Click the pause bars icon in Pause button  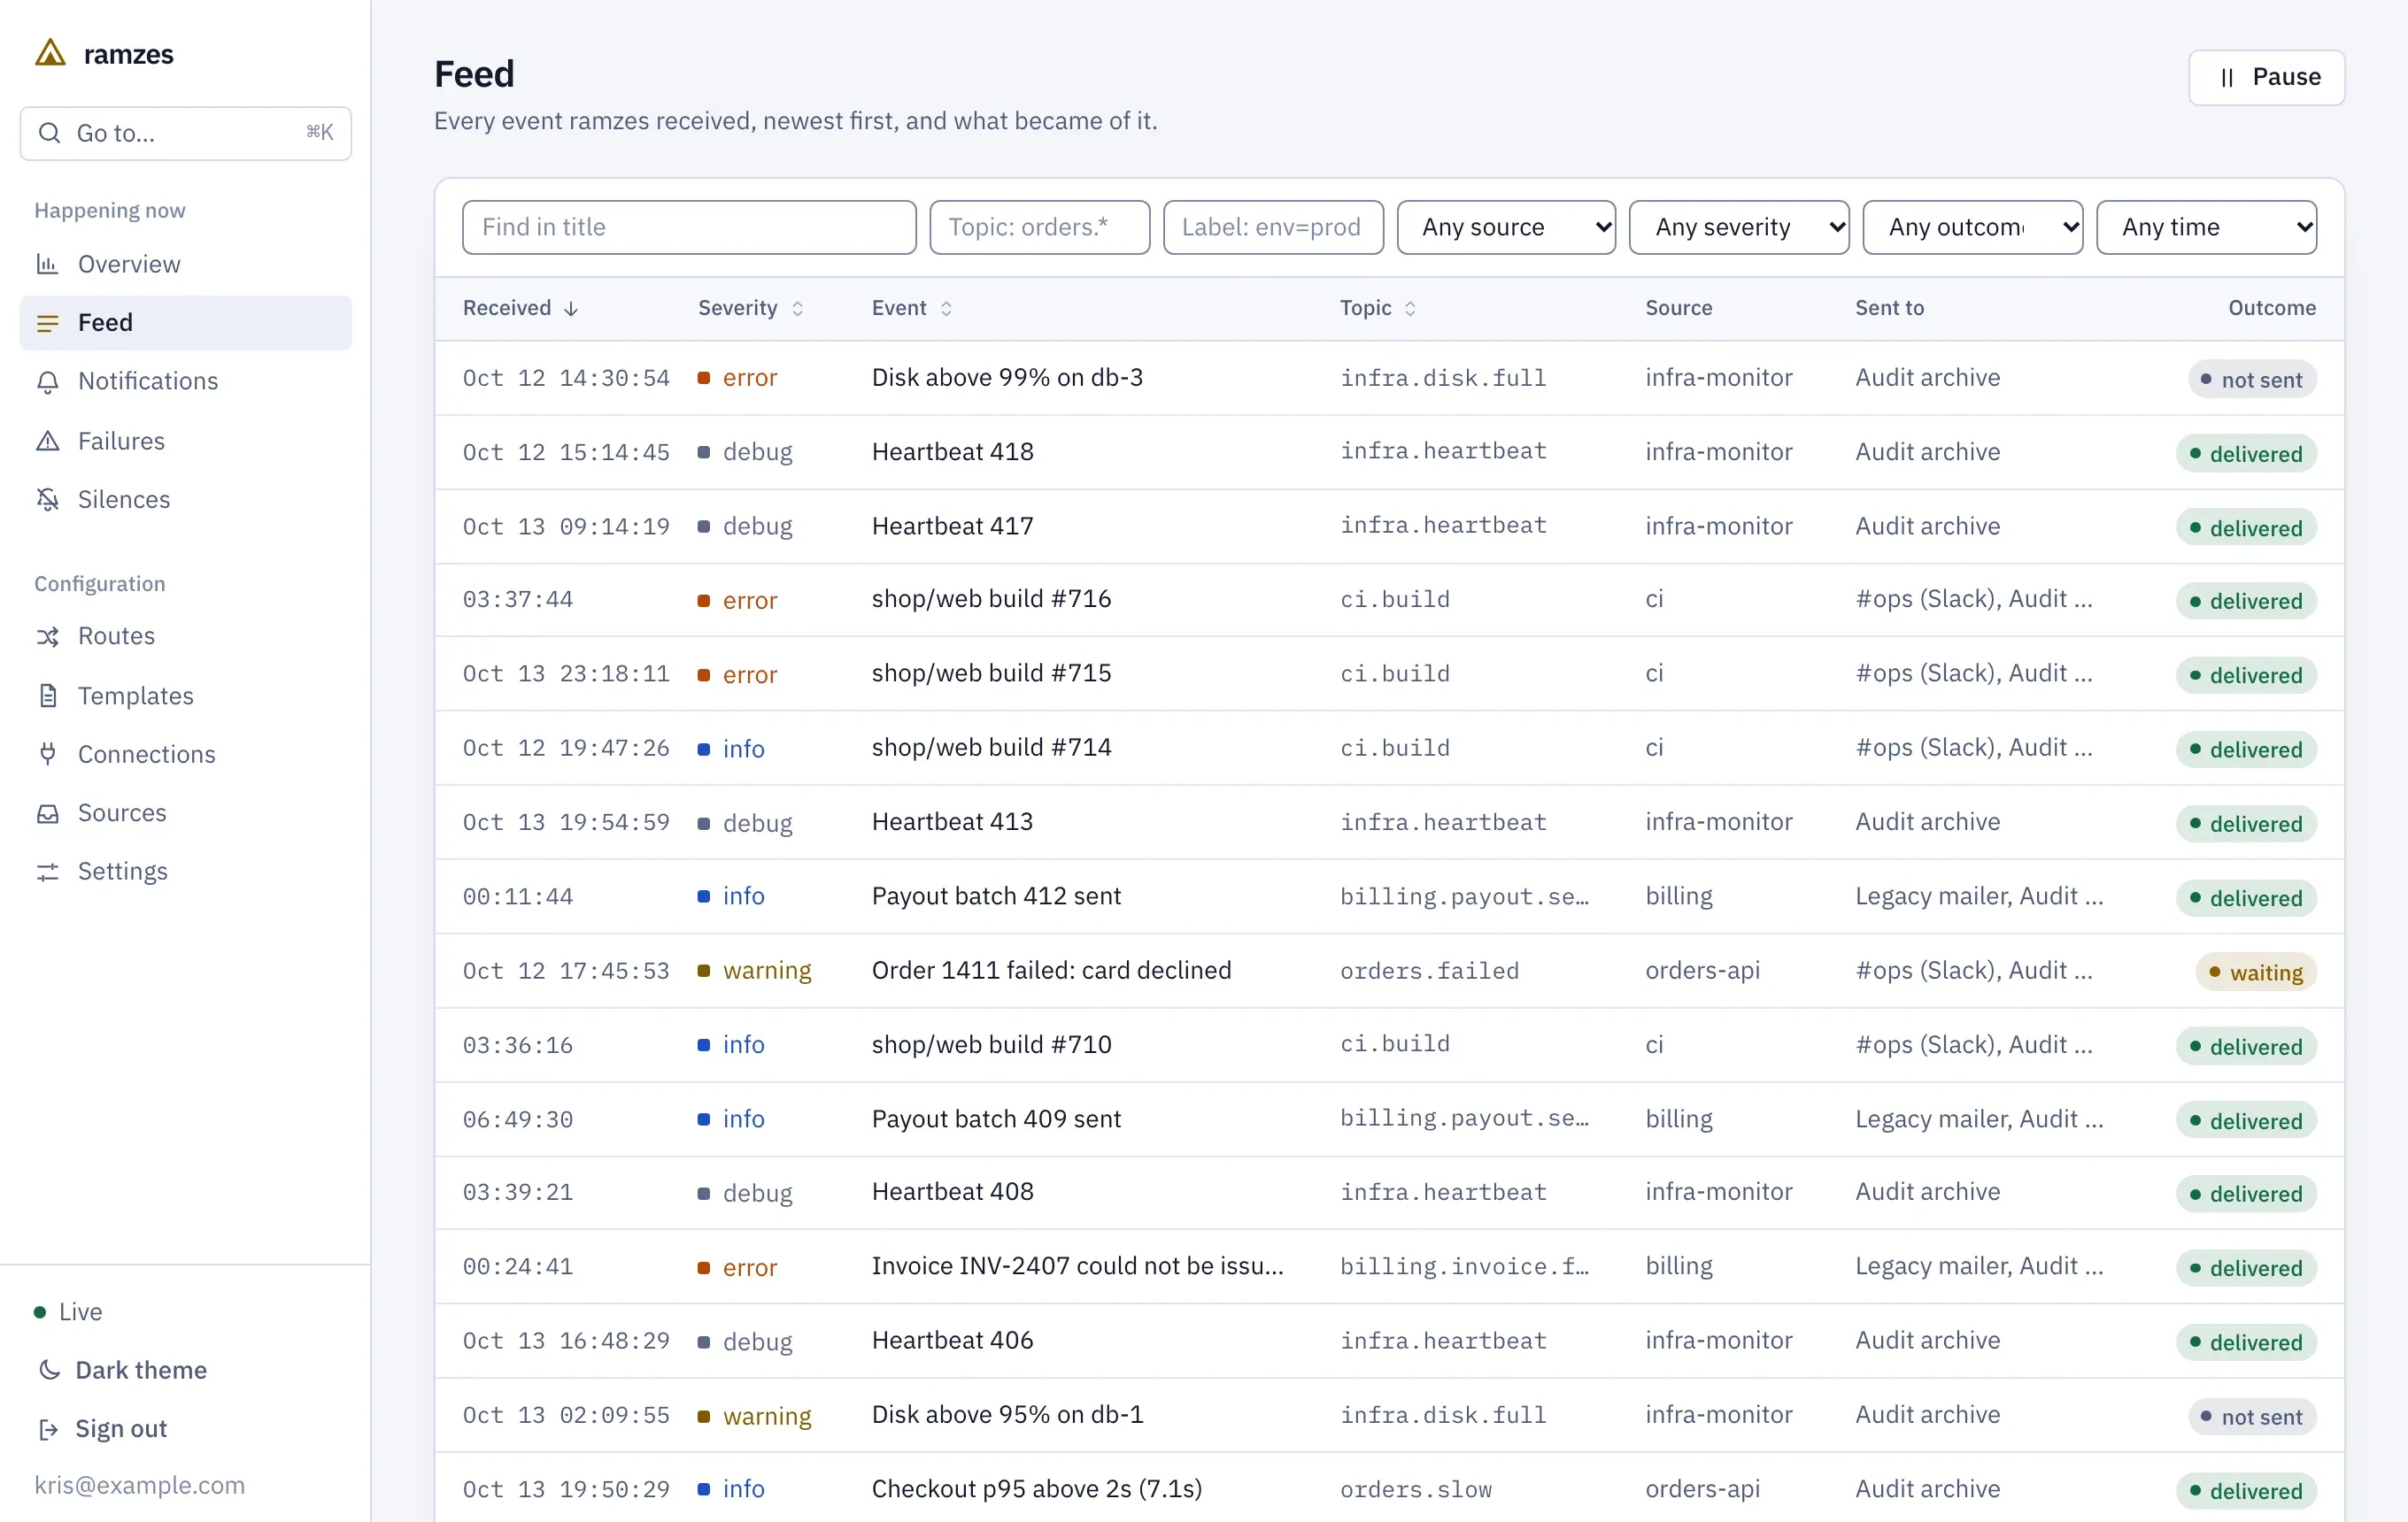[x=2226, y=78]
